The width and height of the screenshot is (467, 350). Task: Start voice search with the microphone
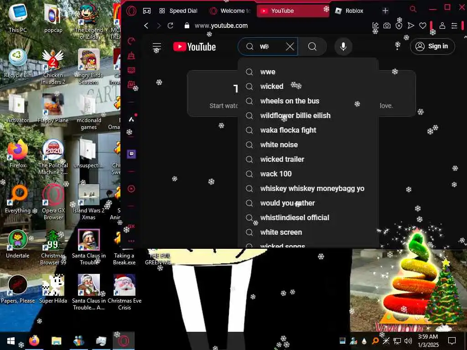343,46
